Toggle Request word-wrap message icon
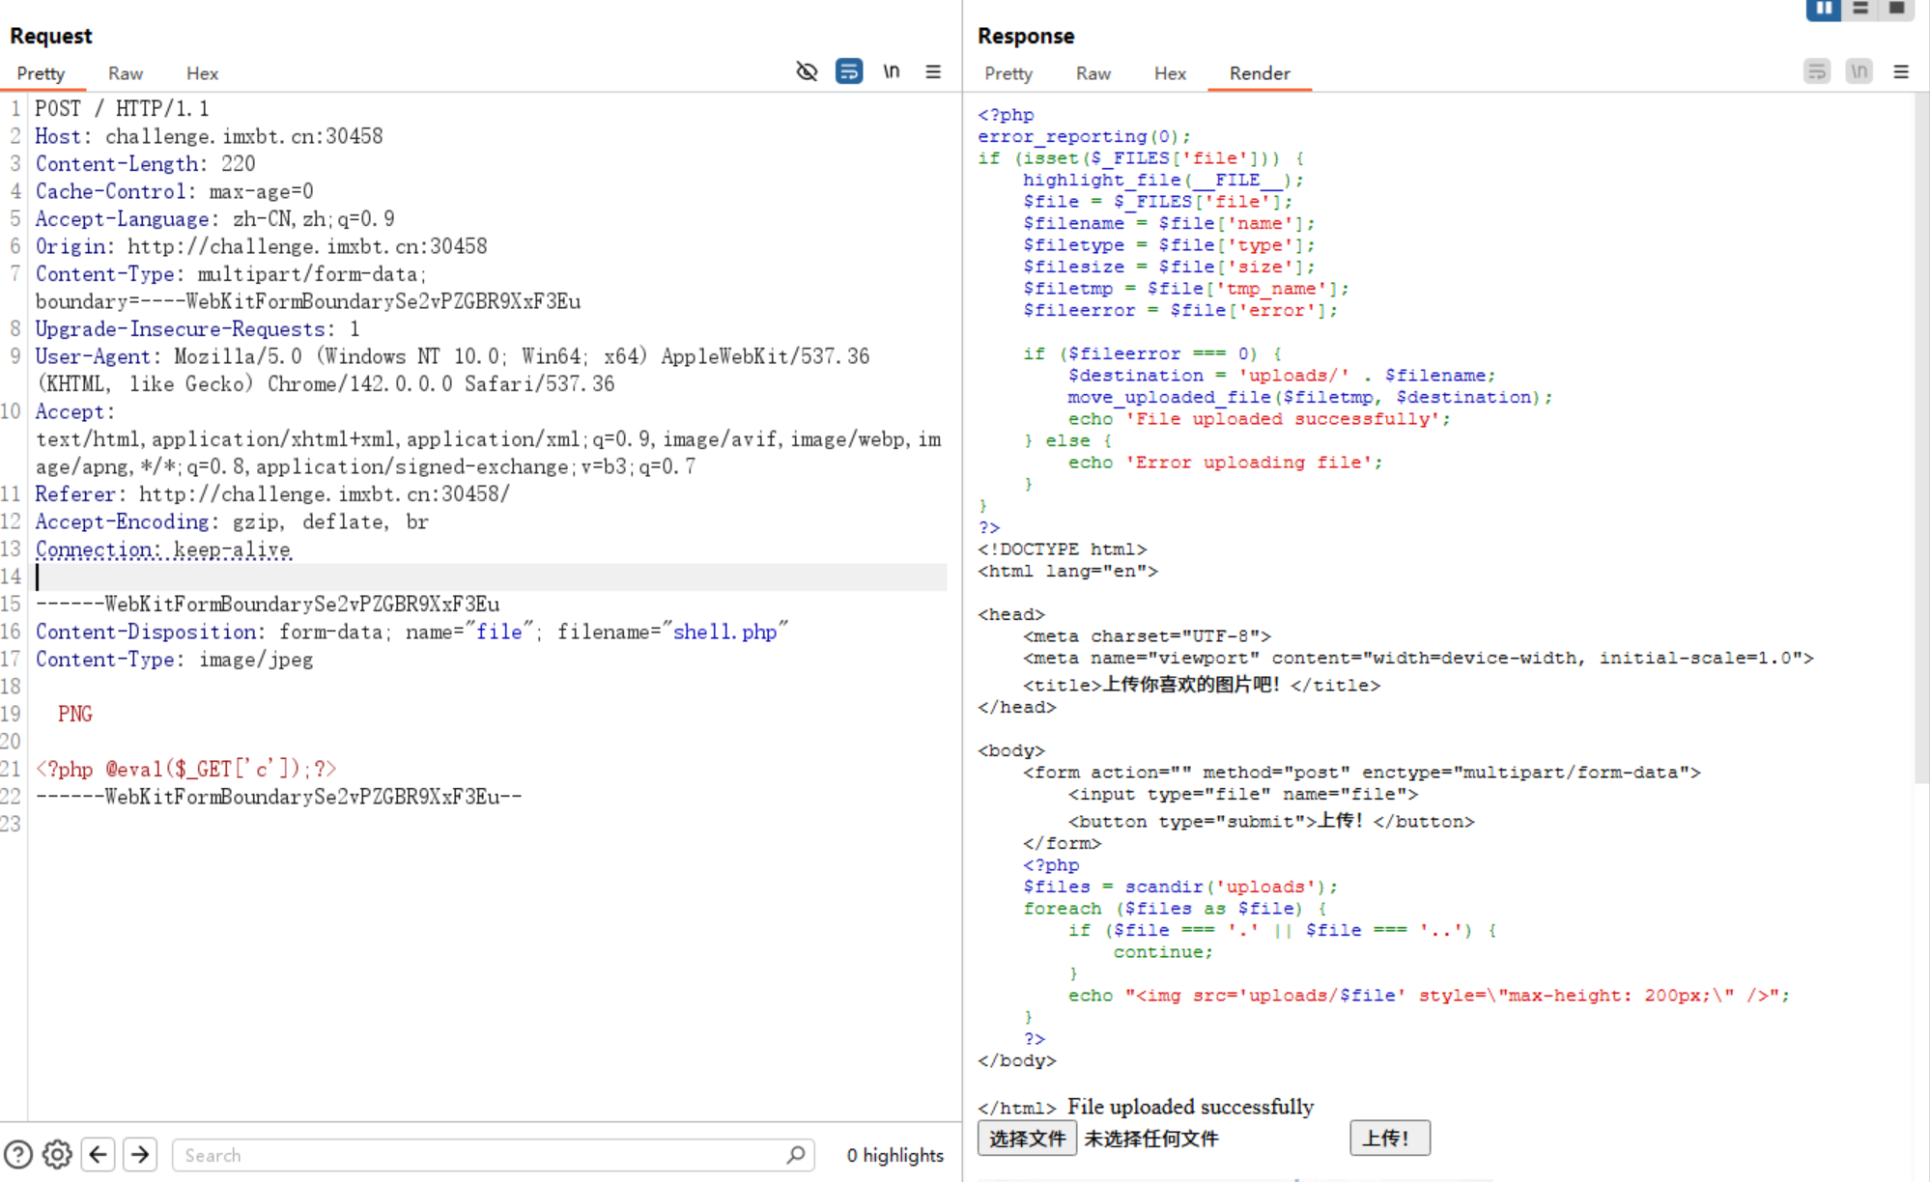The height and width of the screenshot is (1182, 1930). pyautogui.click(x=849, y=71)
